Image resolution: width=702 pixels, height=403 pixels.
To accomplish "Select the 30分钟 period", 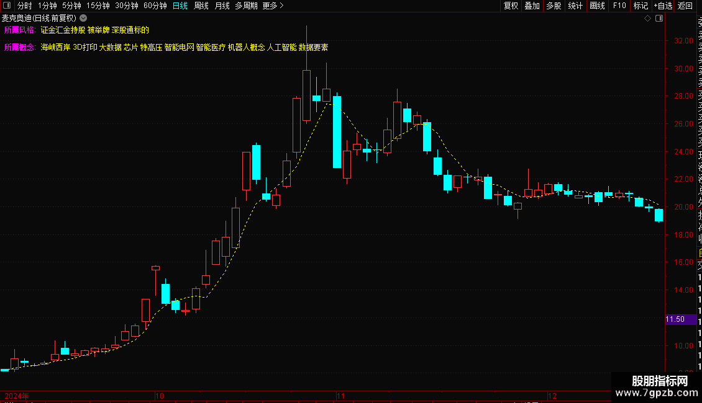I will click(127, 6).
